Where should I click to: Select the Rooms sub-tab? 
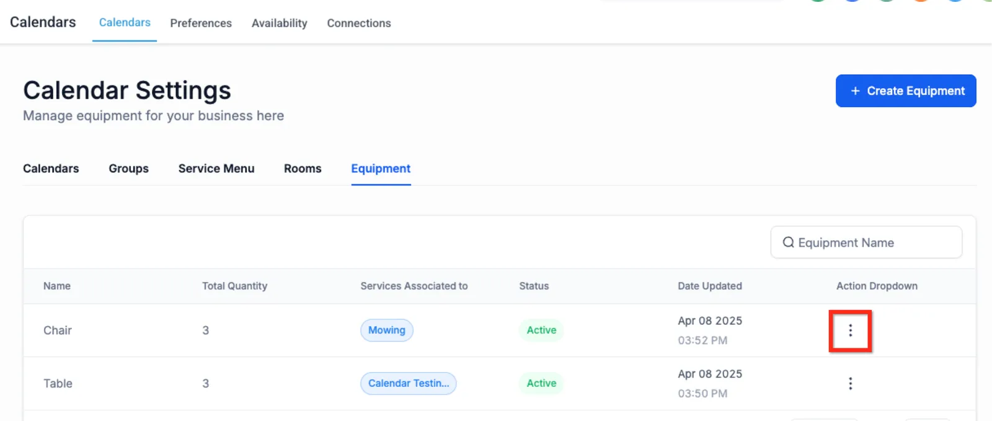(303, 169)
